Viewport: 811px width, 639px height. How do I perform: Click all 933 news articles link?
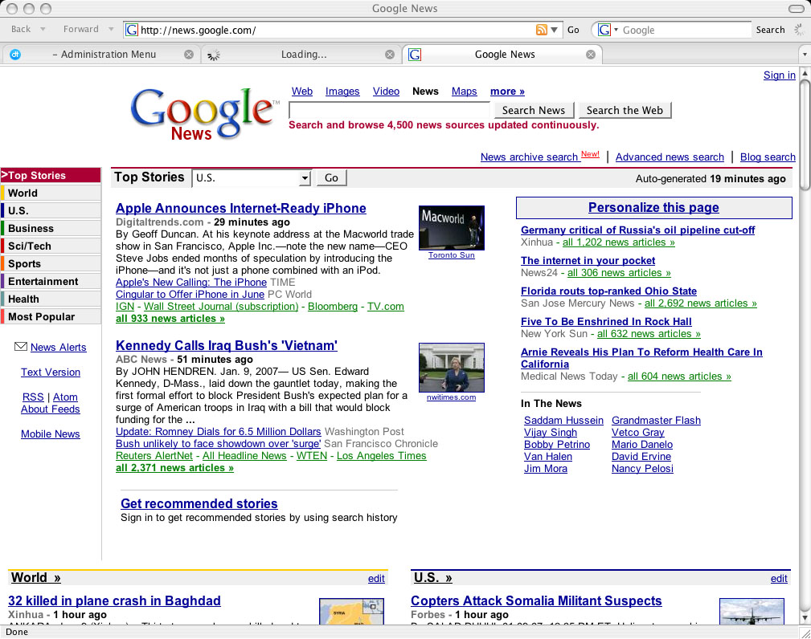[170, 319]
